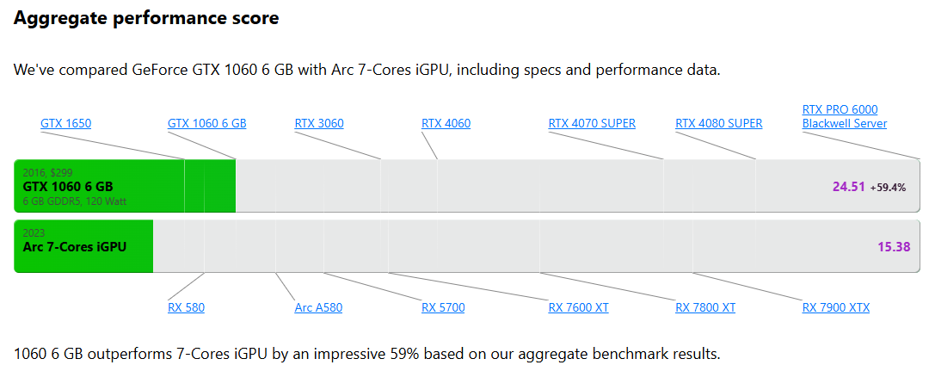This screenshot has height=365, width=929.
Task: Click the Aggregate performance score heading
Action: pyautogui.click(x=145, y=18)
